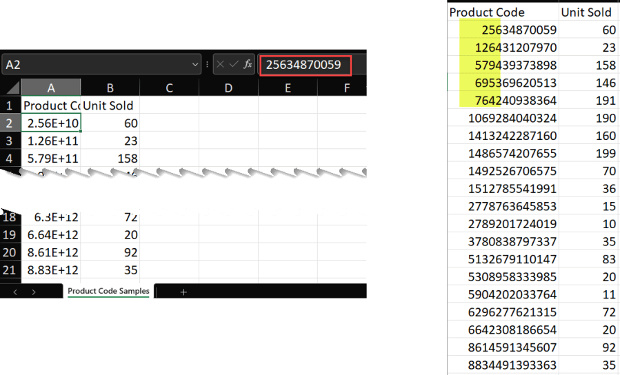620x375 pixels.
Task: Select row 21 header
Action: point(10,270)
